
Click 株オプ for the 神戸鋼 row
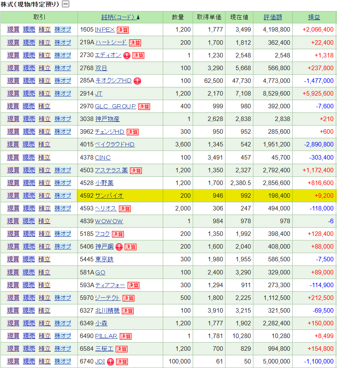click(x=63, y=247)
